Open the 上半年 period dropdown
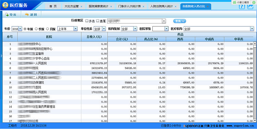The width and height of the screenshot is (257, 129). click(75, 29)
